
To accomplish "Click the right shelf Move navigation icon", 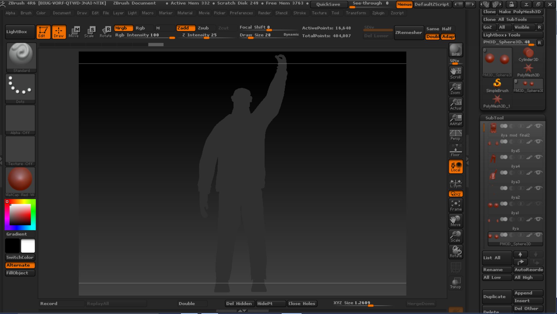I will pos(456,221).
